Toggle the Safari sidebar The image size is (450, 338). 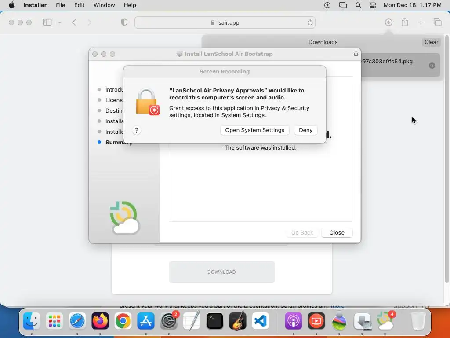47,22
